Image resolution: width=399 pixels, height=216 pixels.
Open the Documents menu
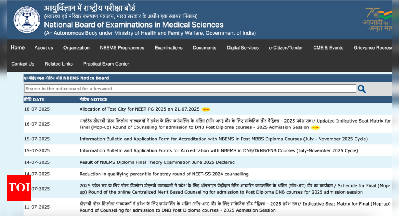205,48
